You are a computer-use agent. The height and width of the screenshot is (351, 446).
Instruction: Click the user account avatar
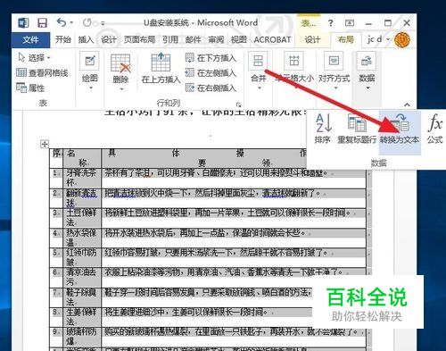pyautogui.click(x=402, y=39)
